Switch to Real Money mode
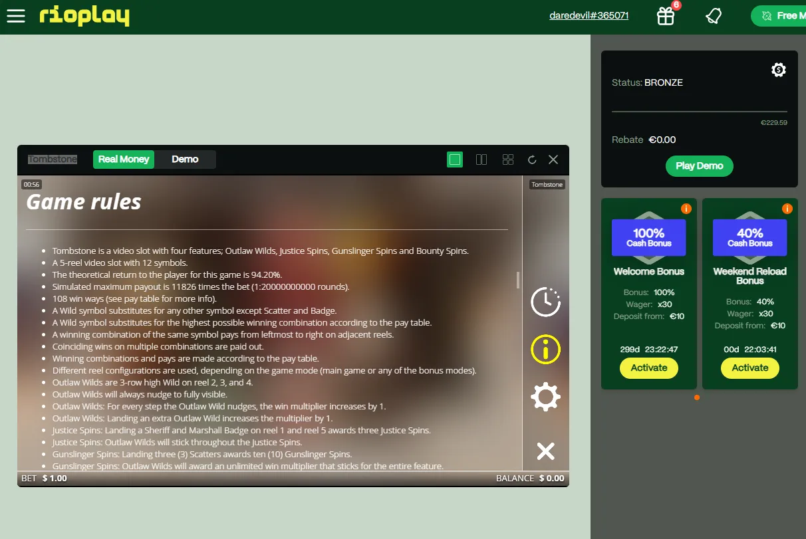The image size is (806, 539). click(124, 159)
